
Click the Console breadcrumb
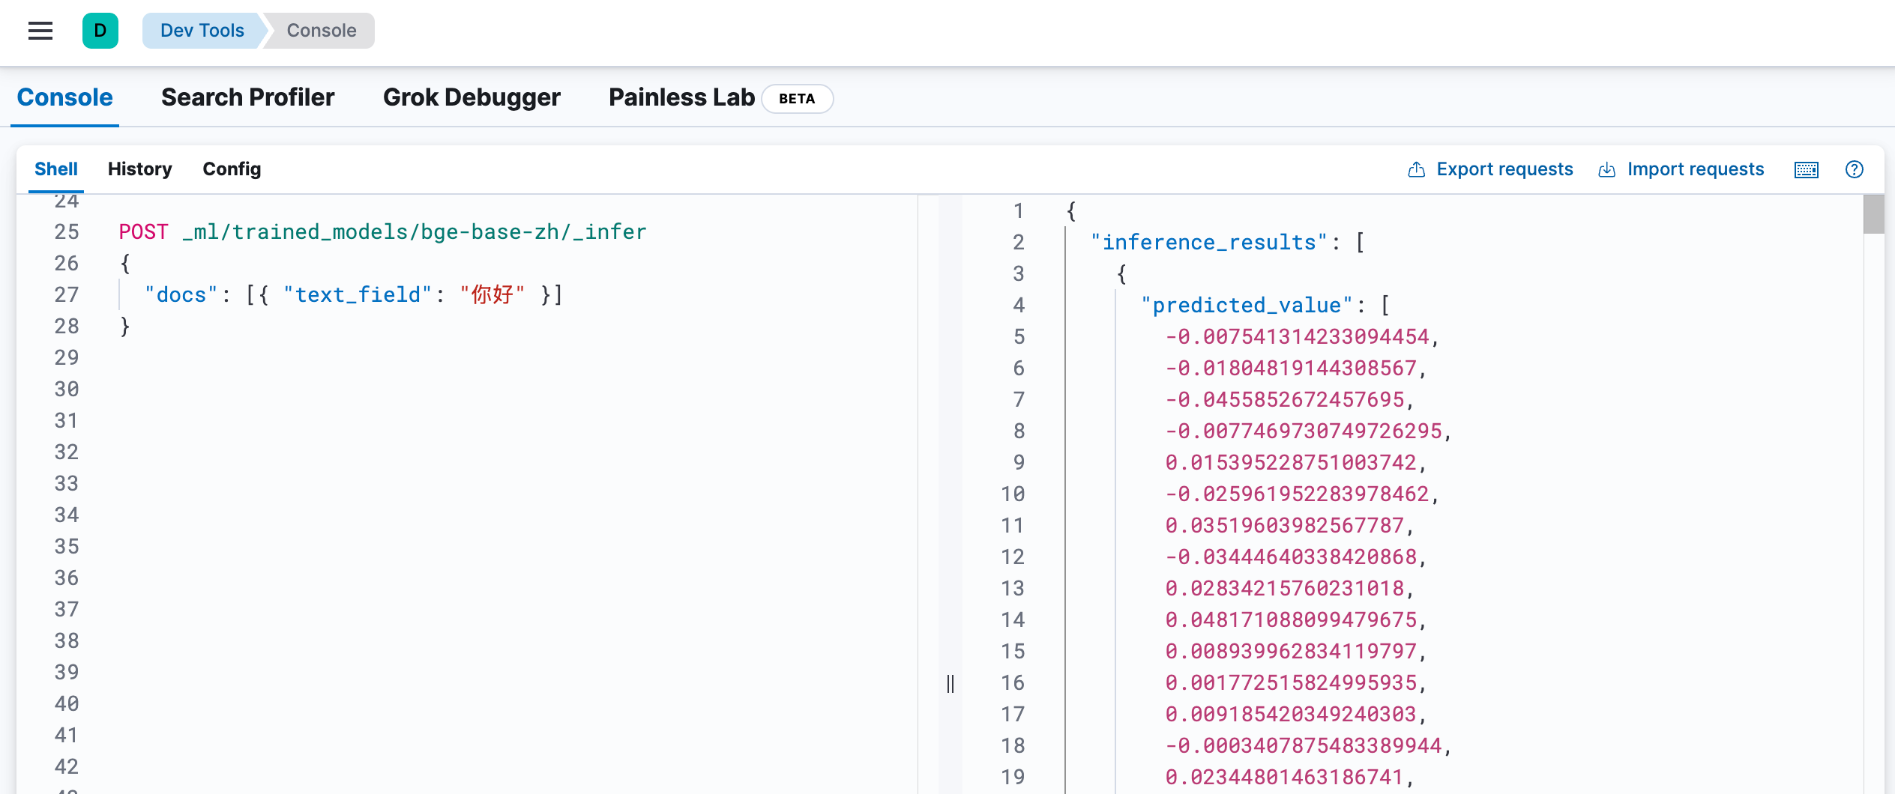point(321,31)
